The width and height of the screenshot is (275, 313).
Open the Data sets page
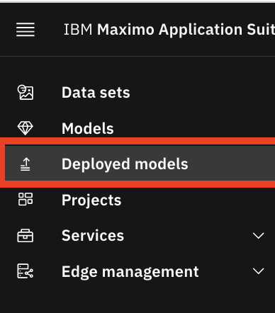point(96,92)
